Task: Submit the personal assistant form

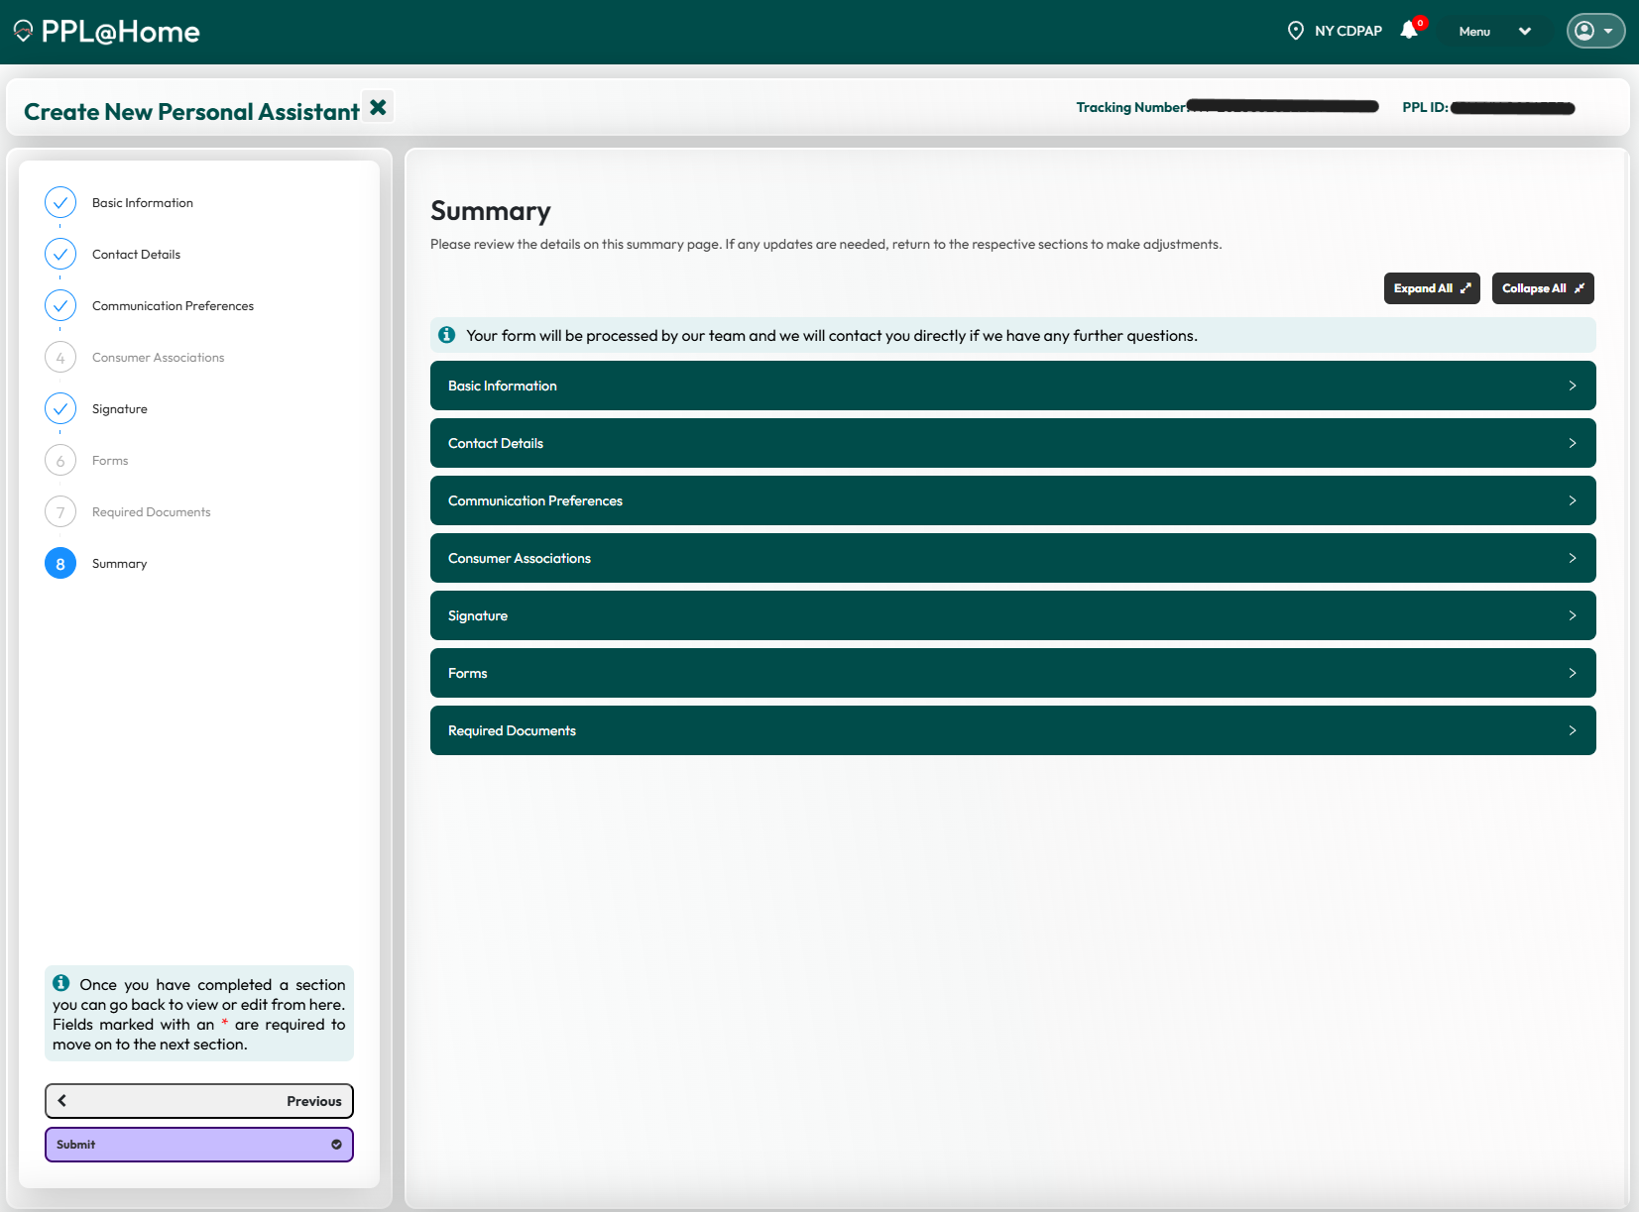Action: pyautogui.click(x=199, y=1145)
